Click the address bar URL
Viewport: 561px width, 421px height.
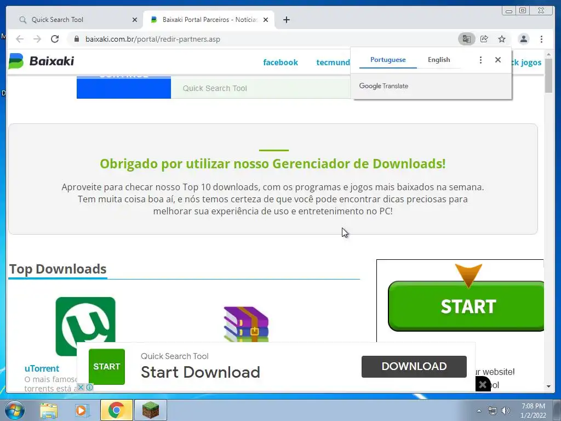(x=153, y=39)
